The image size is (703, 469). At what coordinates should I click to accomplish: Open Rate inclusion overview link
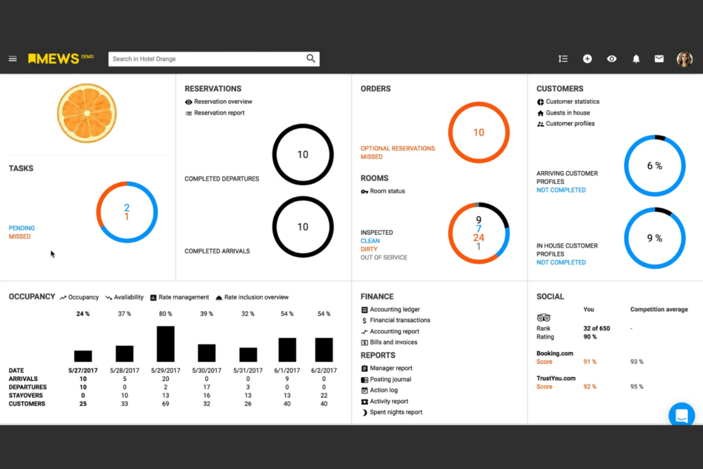coord(257,297)
